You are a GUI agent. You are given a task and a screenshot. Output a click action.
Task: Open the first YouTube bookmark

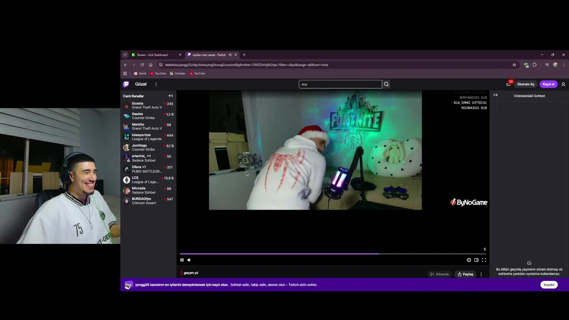click(x=158, y=73)
